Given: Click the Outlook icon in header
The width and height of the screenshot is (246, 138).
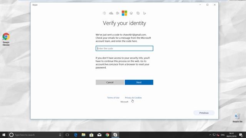Looking at the screenshot, I should coord(118,13).
